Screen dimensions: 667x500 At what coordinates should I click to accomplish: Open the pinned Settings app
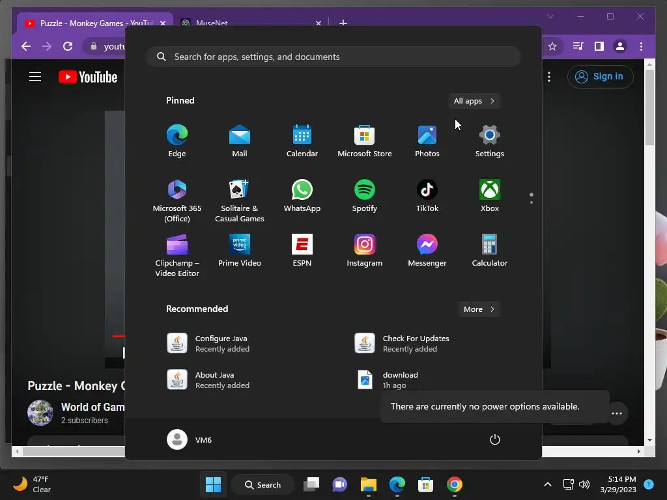[490, 141]
